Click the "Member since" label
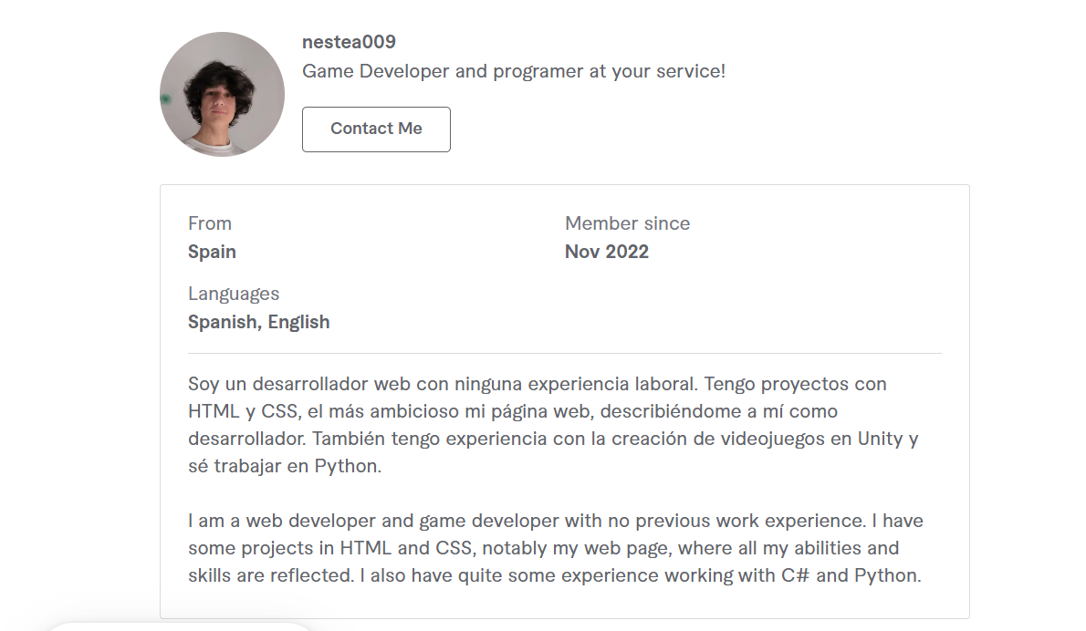 click(627, 223)
